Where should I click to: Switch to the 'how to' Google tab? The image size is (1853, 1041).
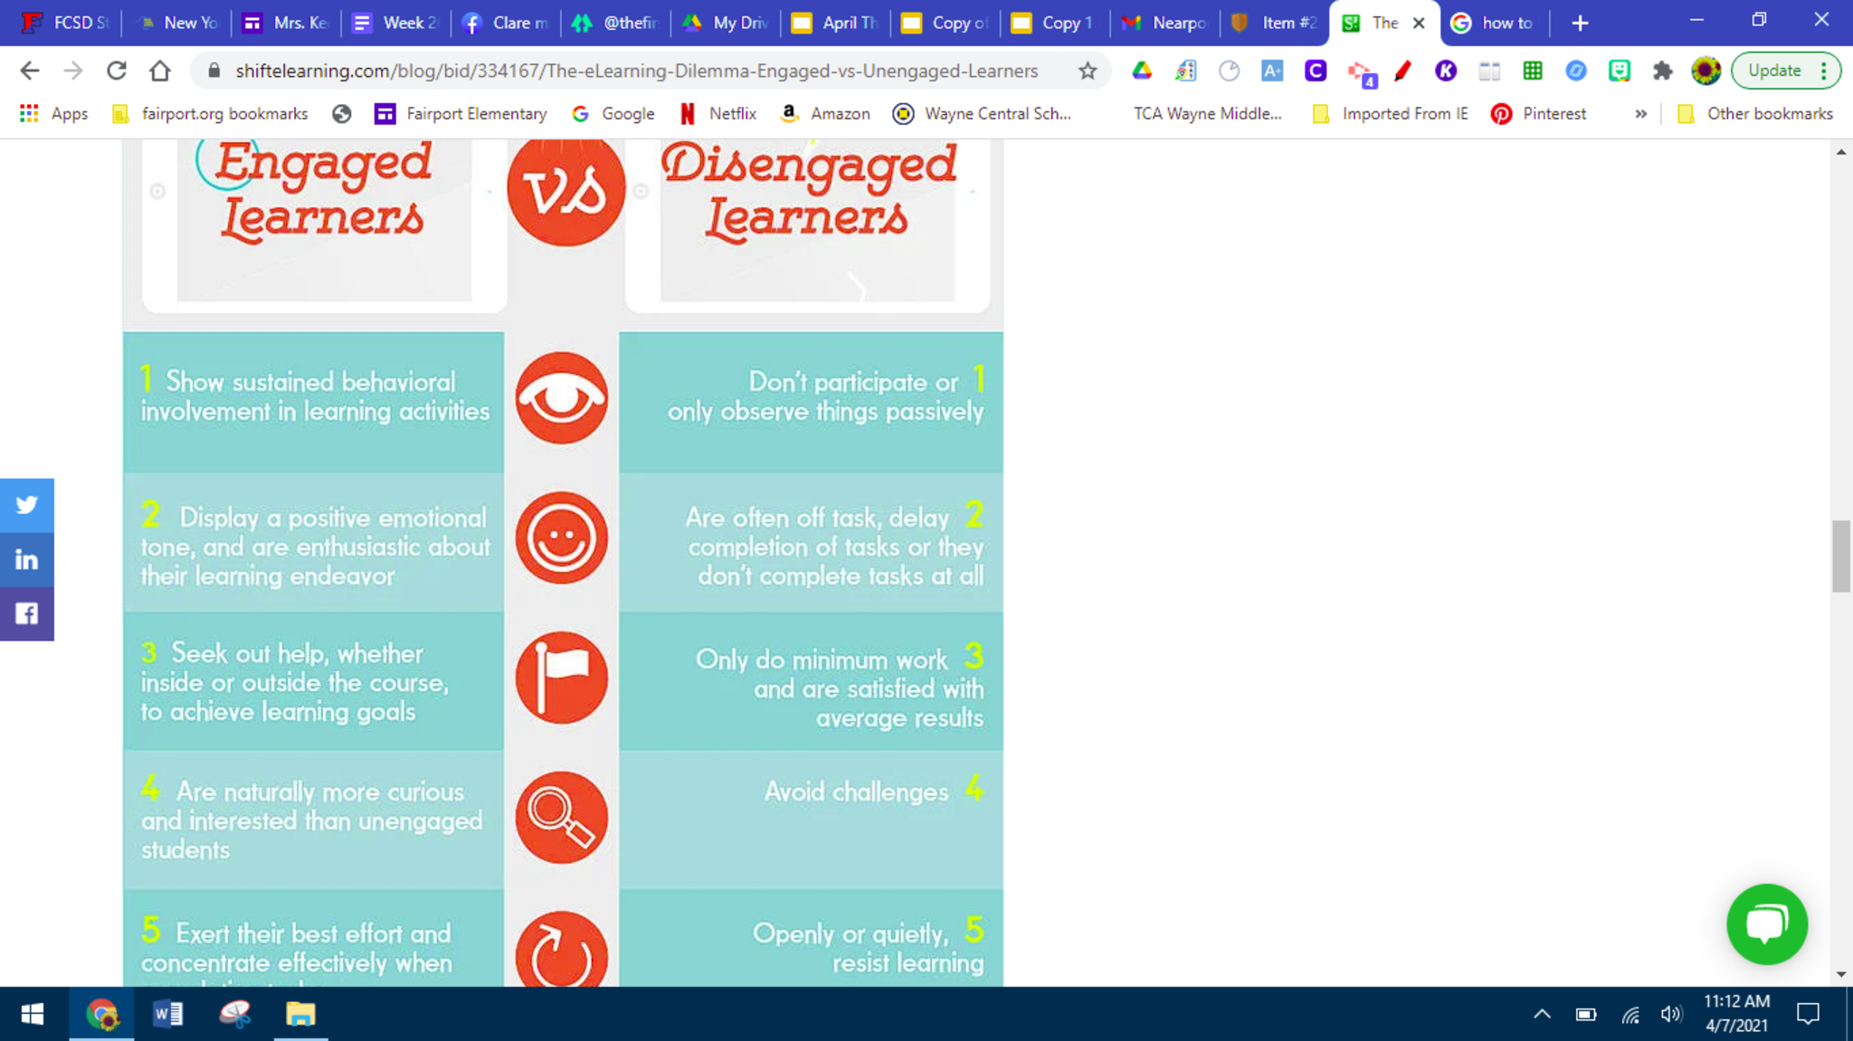[1494, 23]
